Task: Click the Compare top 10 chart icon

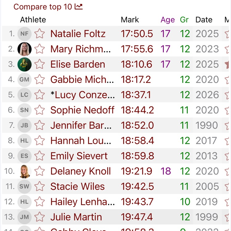Action: 79,7
